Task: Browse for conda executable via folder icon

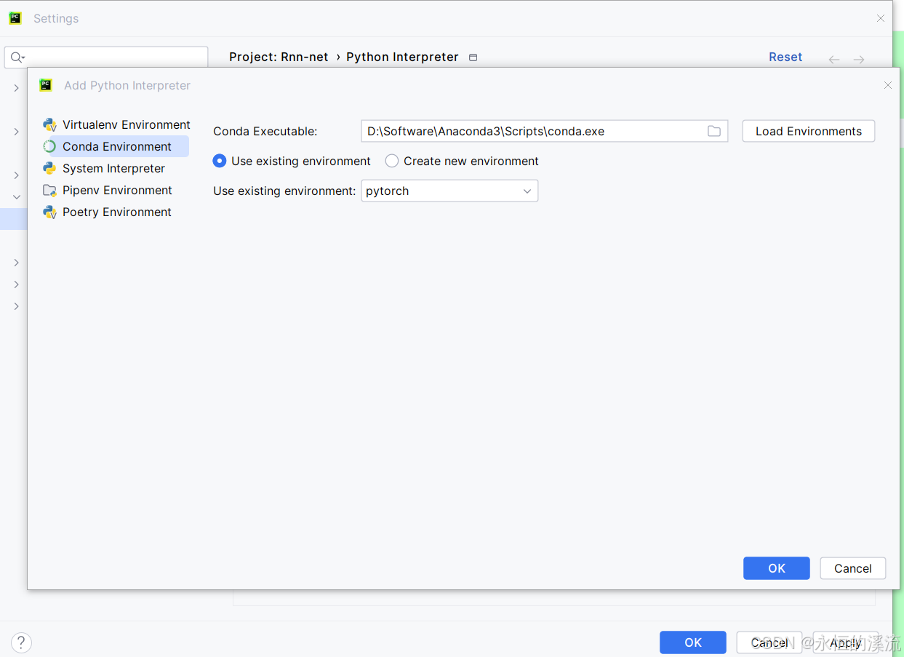Action: [x=714, y=131]
